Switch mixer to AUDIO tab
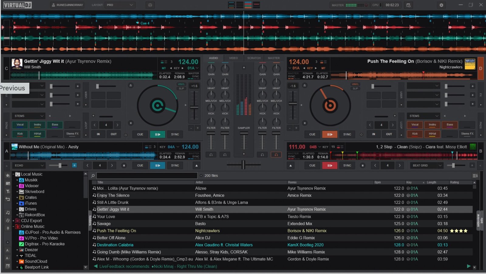Image resolution: width=486 pixels, height=274 pixels. 213,58
